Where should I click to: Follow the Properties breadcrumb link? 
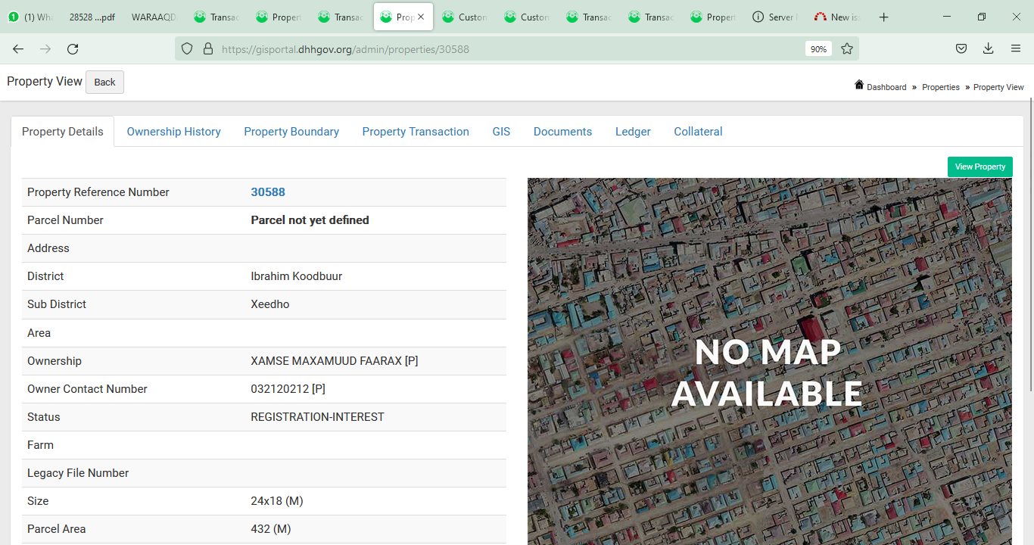[941, 87]
